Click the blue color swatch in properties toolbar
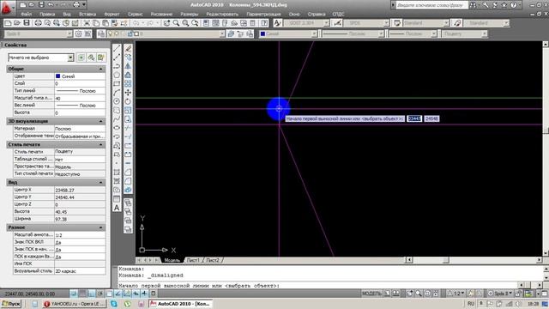This screenshot has height=309, width=549. pyautogui.click(x=262, y=34)
